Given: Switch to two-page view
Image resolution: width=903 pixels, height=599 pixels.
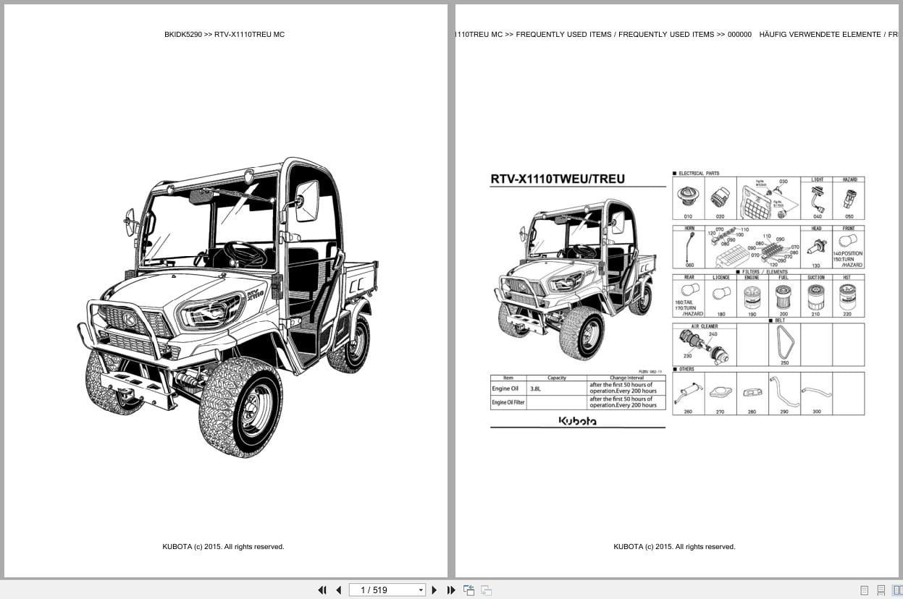Looking at the screenshot, I should pyautogui.click(x=897, y=590).
